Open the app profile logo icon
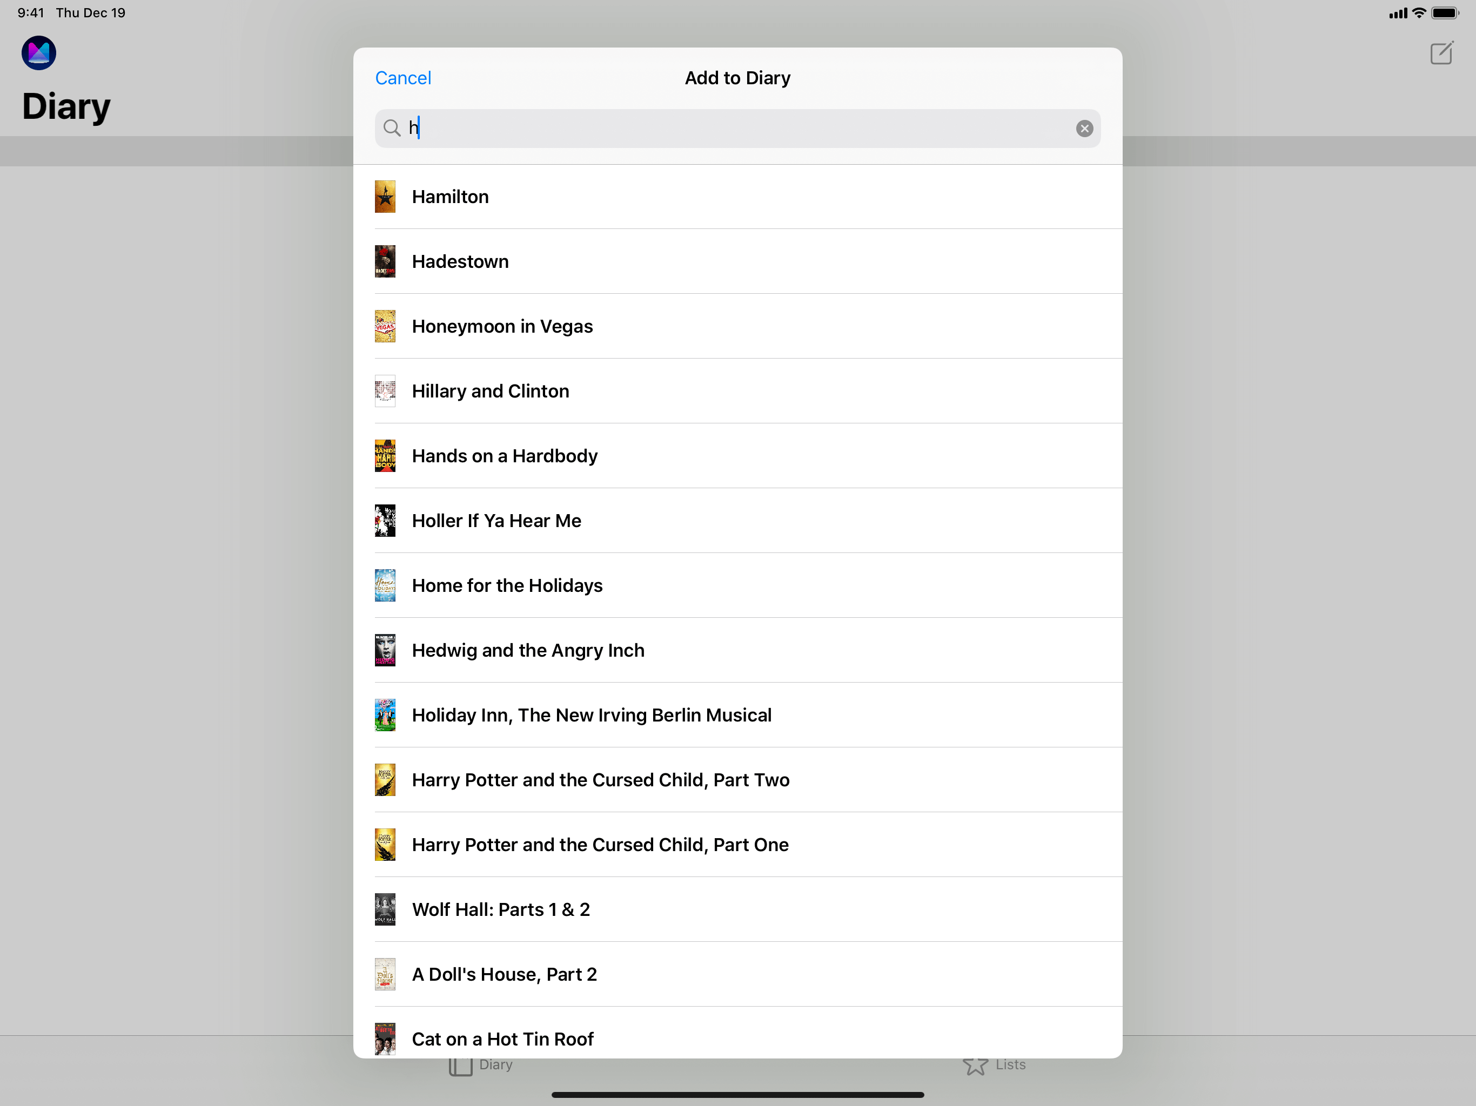Image resolution: width=1476 pixels, height=1106 pixels. point(39,53)
